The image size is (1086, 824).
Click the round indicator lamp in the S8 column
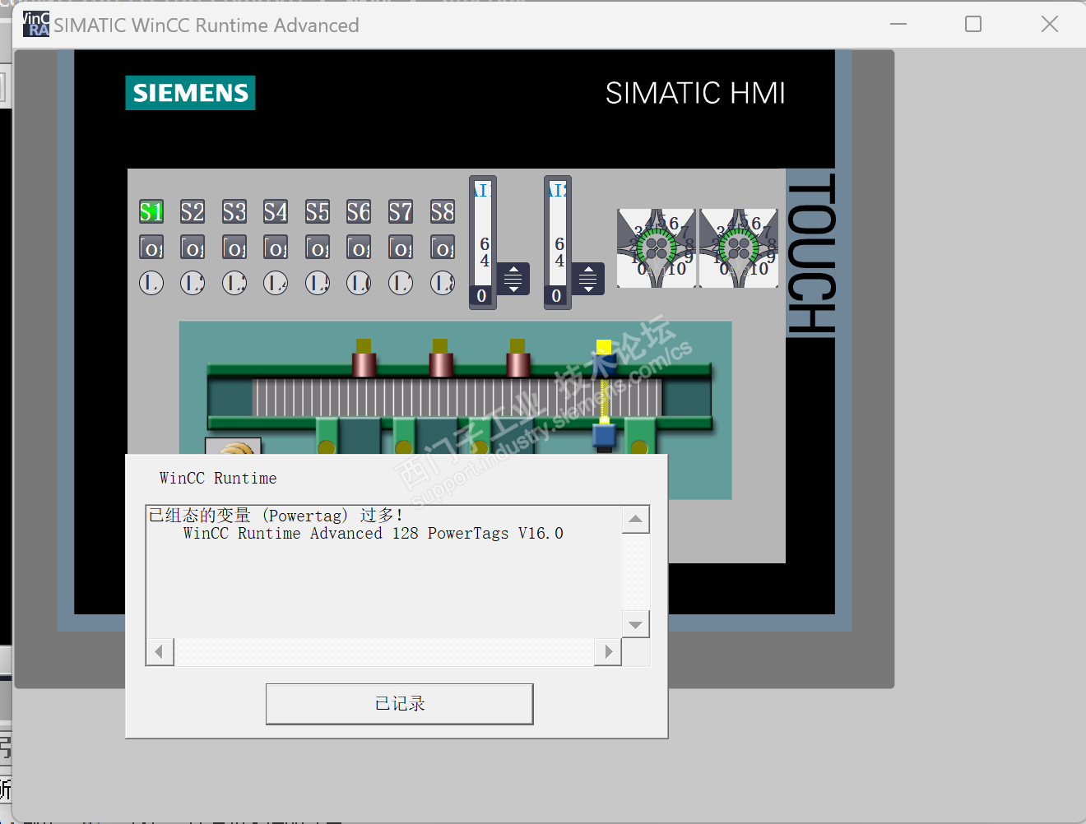click(443, 283)
